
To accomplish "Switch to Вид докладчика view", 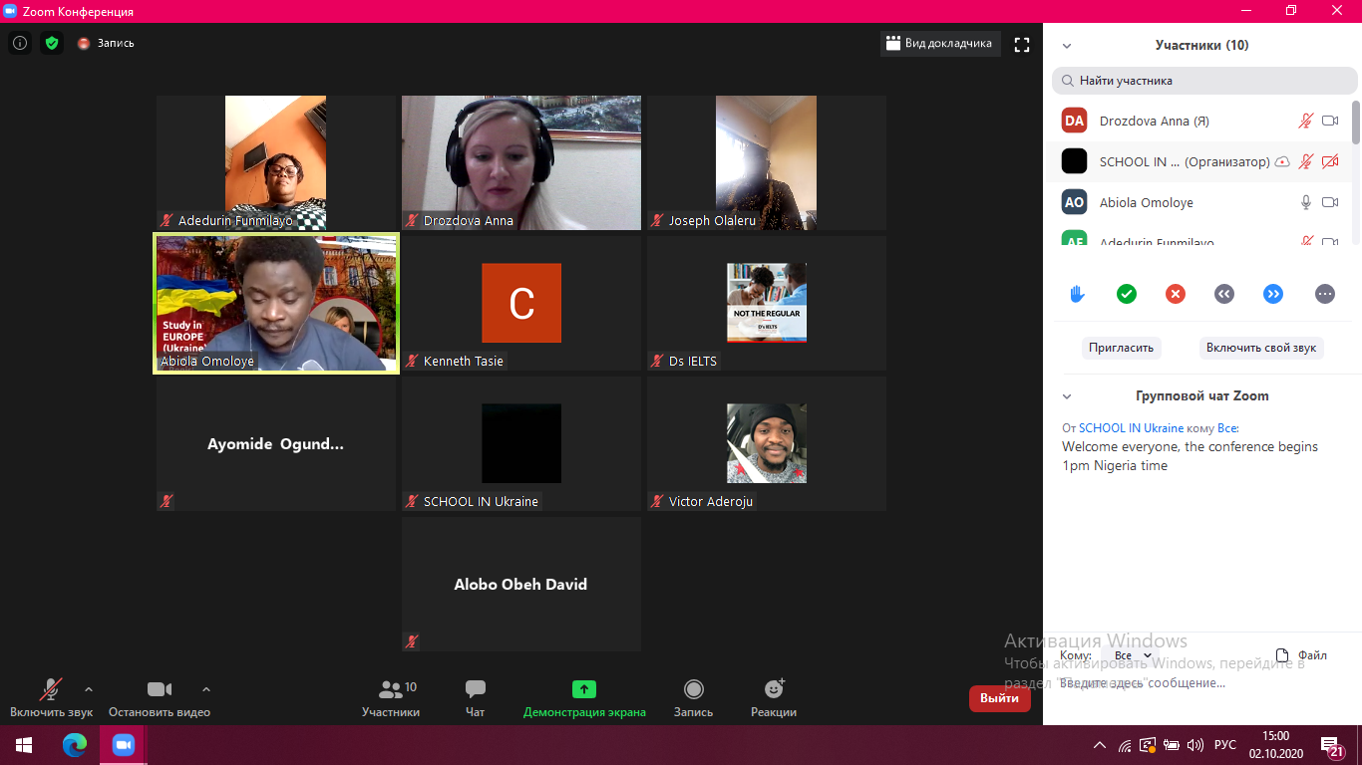I will tap(940, 44).
